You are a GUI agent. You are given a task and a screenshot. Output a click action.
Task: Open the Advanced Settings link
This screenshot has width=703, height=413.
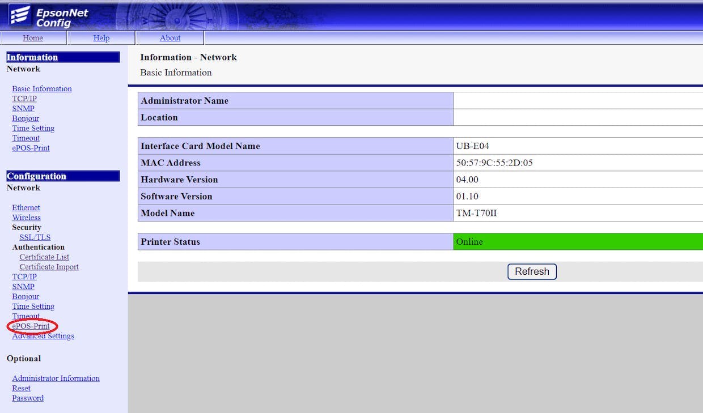pos(43,336)
